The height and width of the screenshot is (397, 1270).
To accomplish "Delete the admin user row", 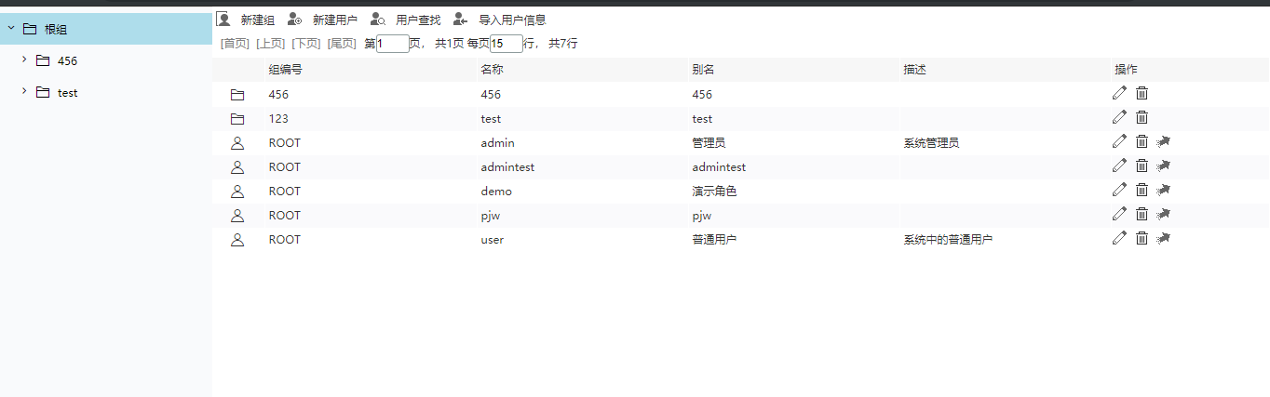I will click(x=1142, y=141).
